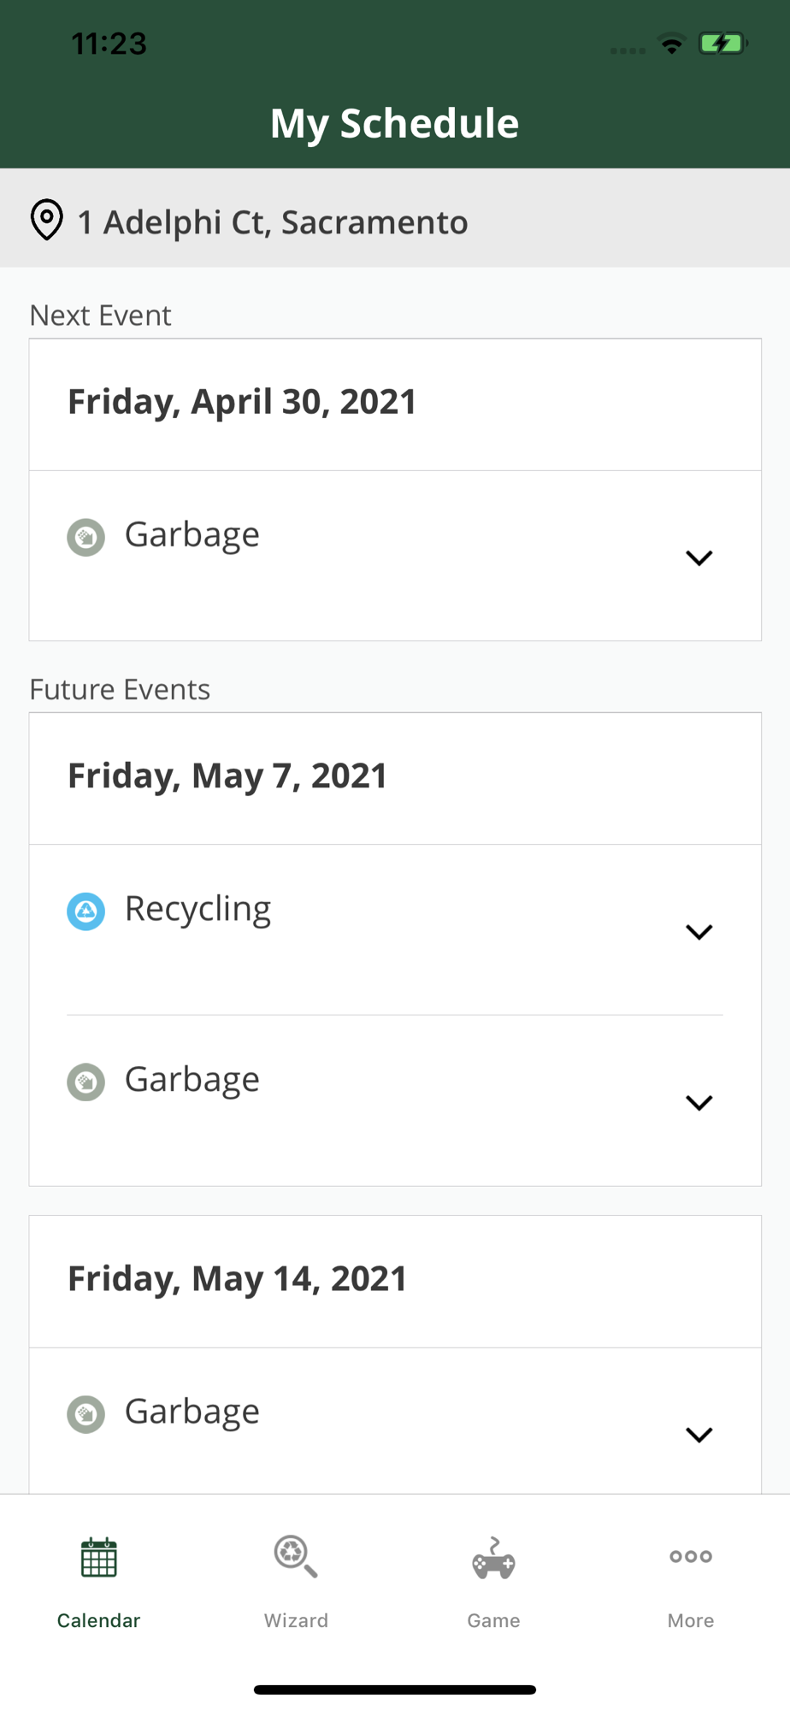Switch to the Wizard tab label
The image size is (790, 1710).
click(x=296, y=1620)
